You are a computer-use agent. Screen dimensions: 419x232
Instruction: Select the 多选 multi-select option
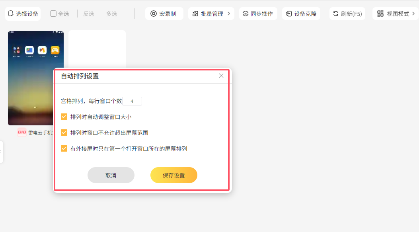pos(111,14)
